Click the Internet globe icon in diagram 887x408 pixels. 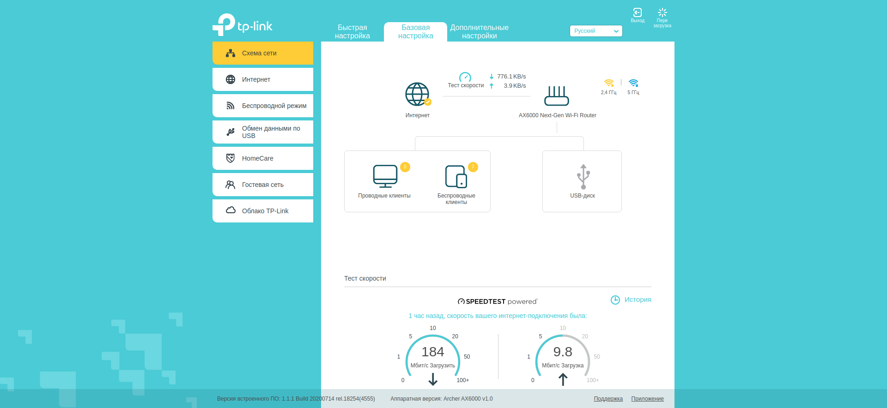click(x=417, y=94)
